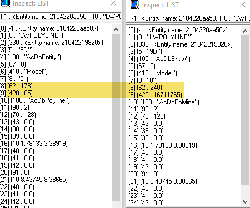Select row [8] (62 . 178) in left window

coord(16,86)
